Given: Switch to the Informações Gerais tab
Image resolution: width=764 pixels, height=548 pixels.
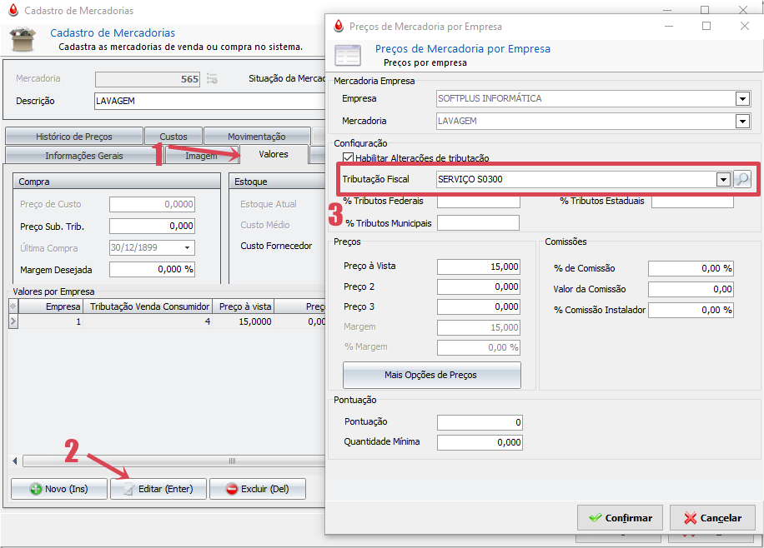Looking at the screenshot, I should tap(84, 156).
